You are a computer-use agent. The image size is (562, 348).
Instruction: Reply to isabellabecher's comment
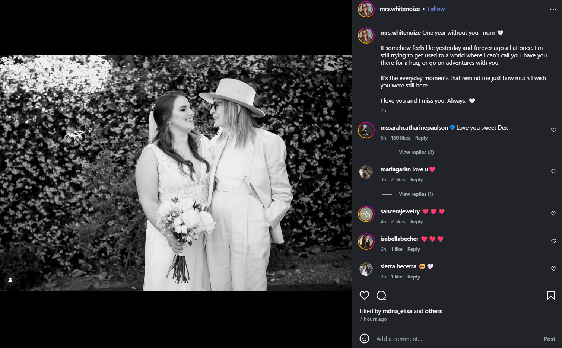tap(413, 249)
